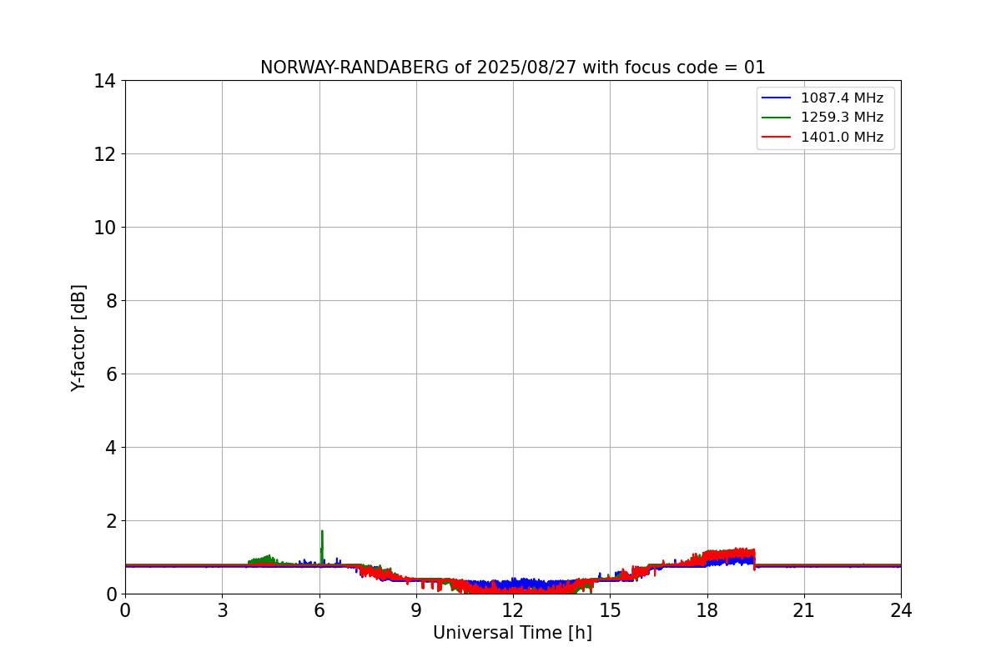Click x-axis tick label 15

610,610
